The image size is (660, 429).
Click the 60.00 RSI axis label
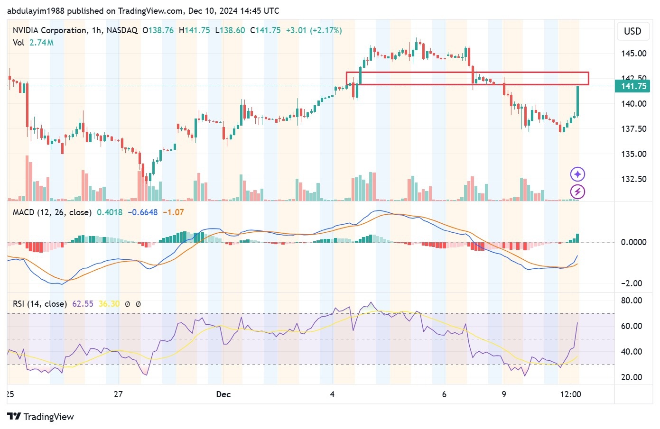coord(632,326)
